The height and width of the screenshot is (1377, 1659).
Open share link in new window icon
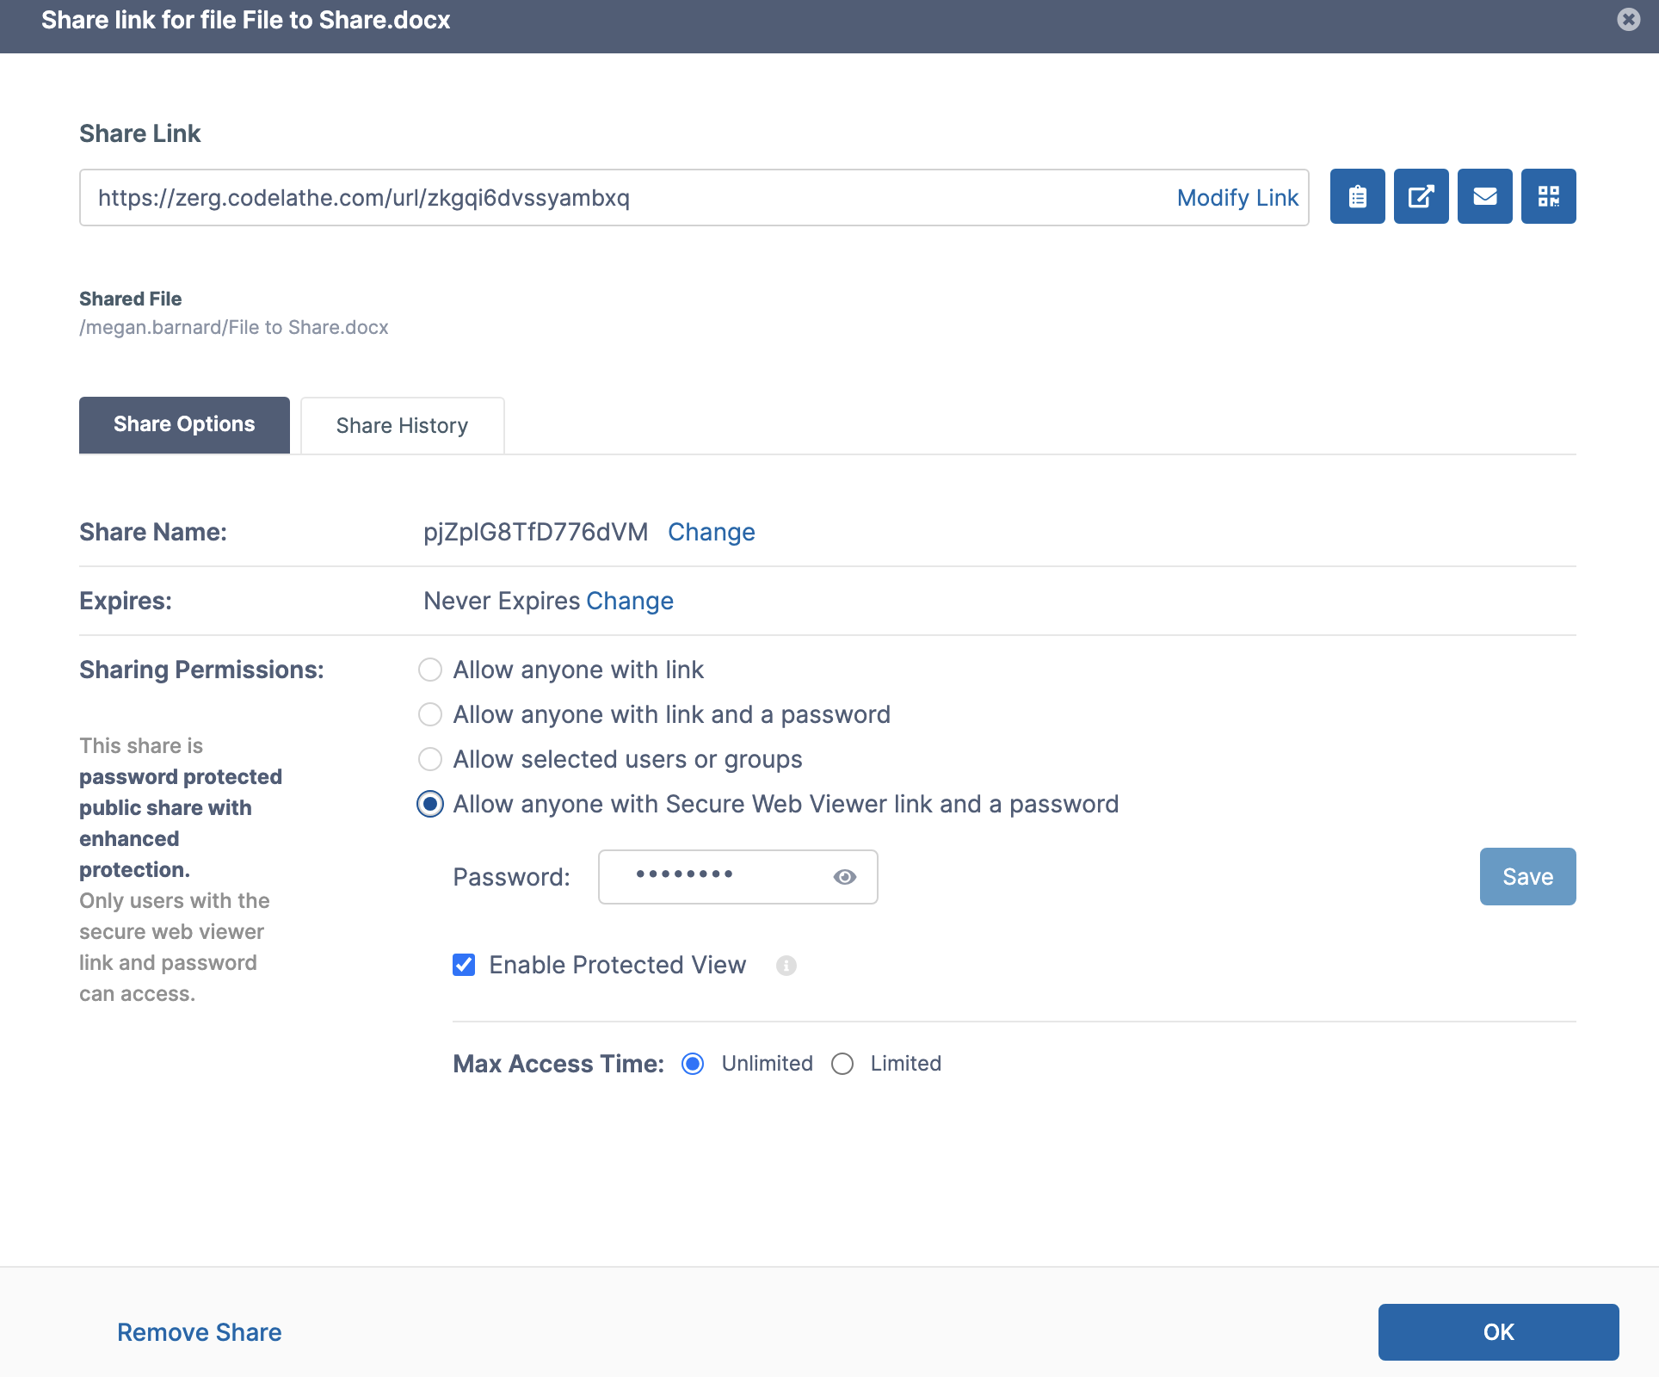click(1421, 196)
